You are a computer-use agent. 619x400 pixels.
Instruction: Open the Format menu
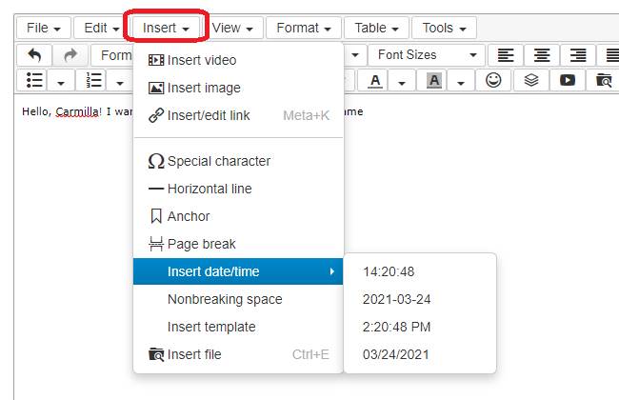[x=304, y=28]
